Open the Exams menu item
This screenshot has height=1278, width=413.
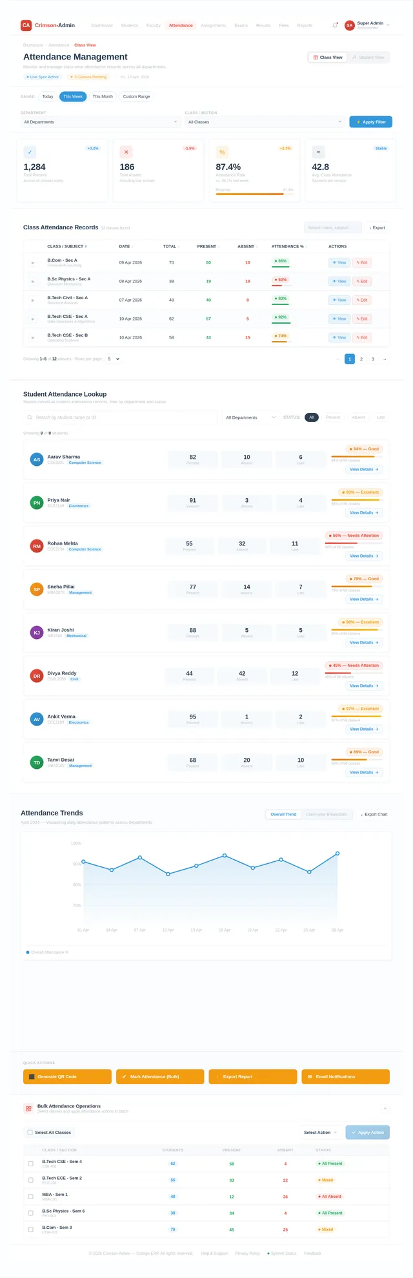tap(241, 25)
